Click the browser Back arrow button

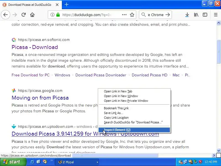[6, 15]
